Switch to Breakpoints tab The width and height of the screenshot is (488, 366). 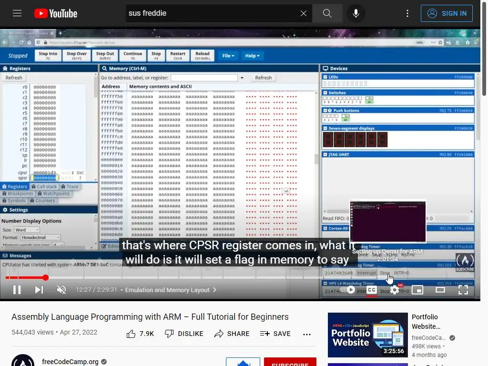[18, 193]
